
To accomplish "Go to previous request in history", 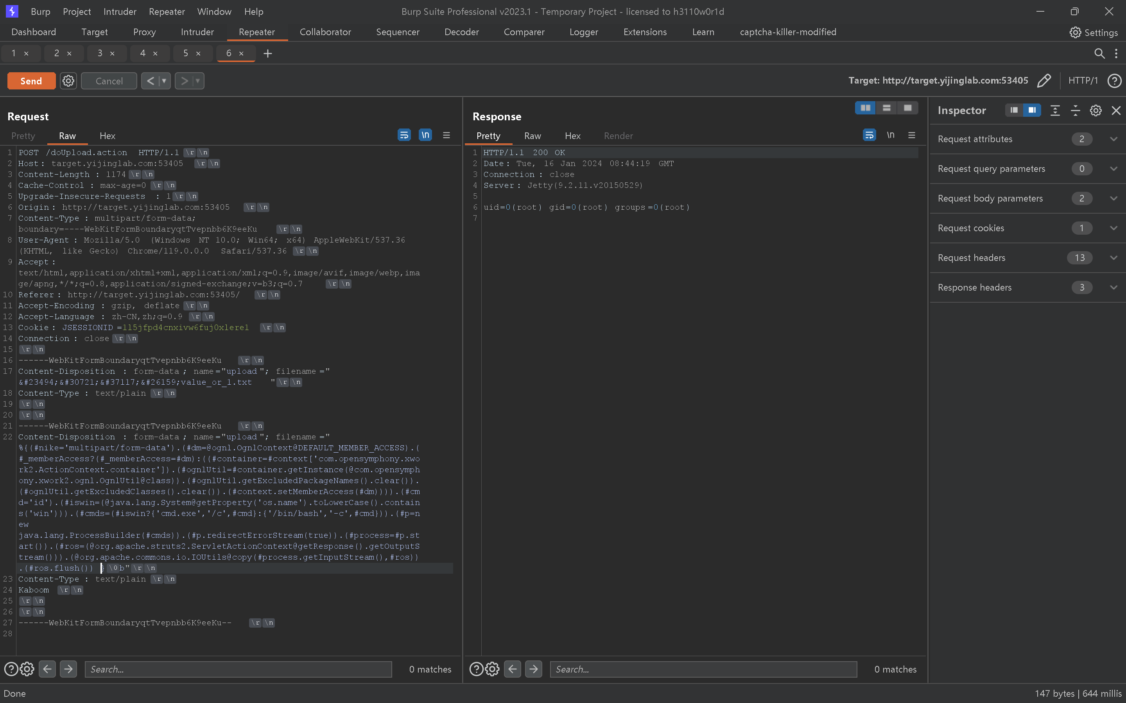I will [150, 81].
